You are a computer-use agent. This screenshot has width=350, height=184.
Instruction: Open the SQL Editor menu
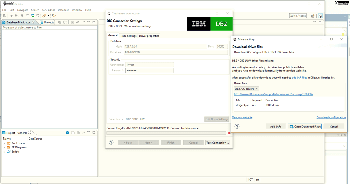tap(49, 10)
